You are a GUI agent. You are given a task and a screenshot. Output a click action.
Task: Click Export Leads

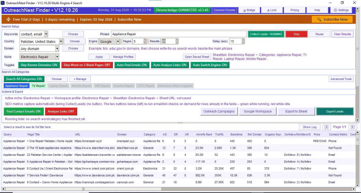pyautogui.click(x=335, y=111)
